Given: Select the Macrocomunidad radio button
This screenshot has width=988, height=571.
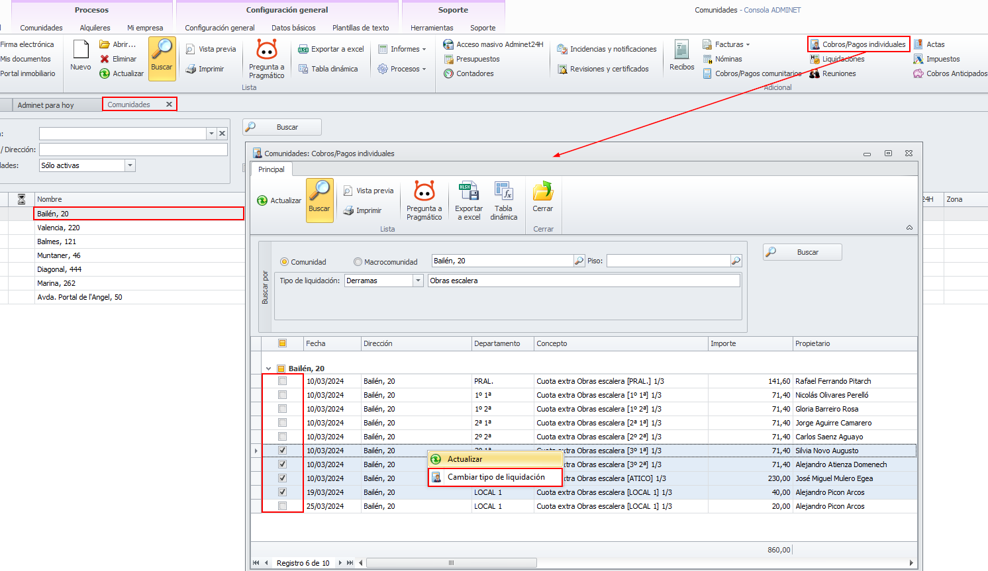Looking at the screenshot, I should (358, 262).
